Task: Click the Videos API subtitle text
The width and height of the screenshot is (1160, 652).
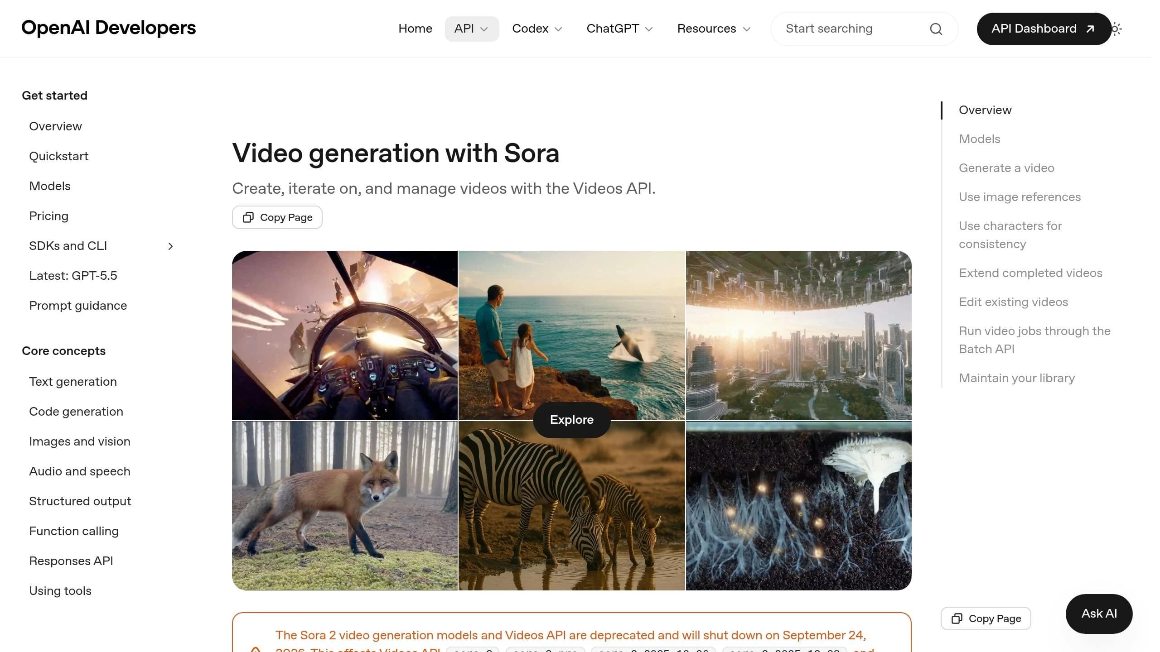Action: [444, 188]
